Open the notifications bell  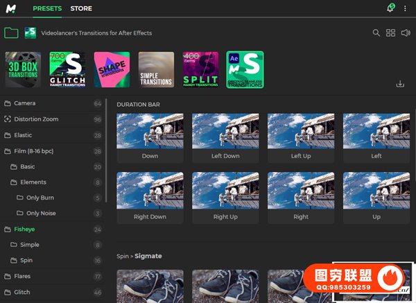[x=390, y=8]
